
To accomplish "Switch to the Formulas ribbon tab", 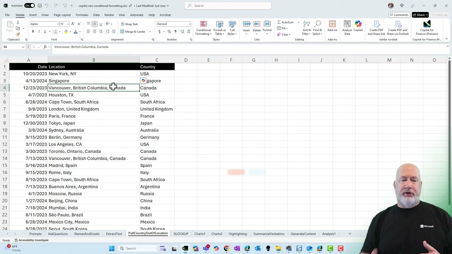I will tap(82, 15).
